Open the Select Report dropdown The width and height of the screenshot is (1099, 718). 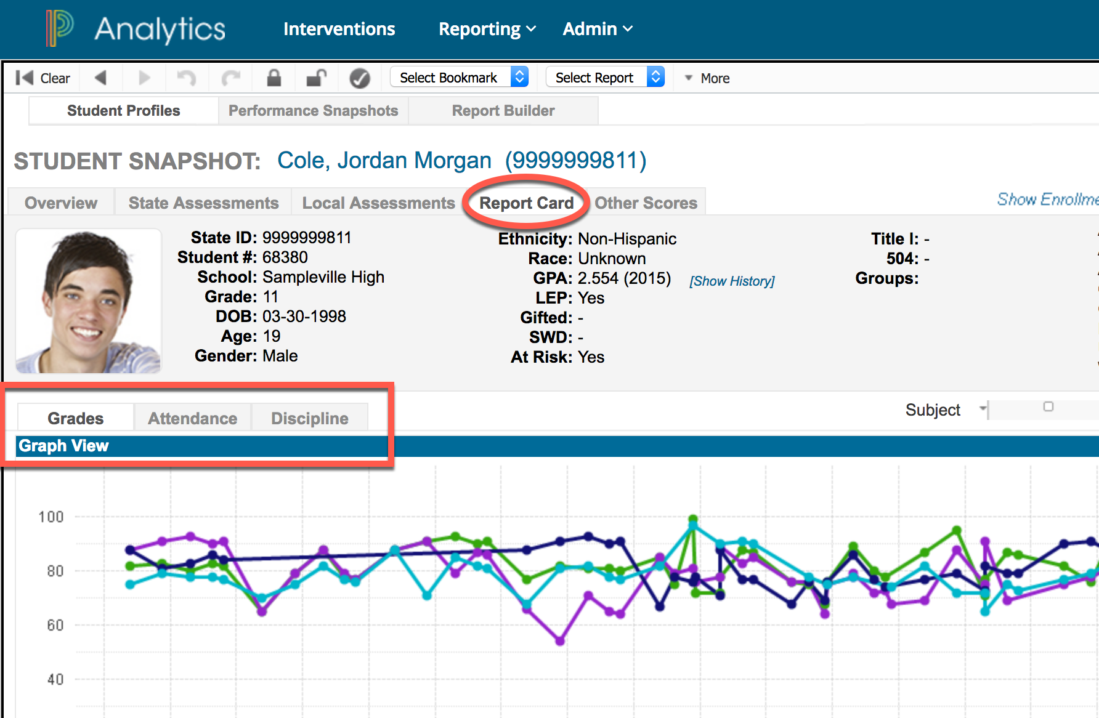coord(606,77)
